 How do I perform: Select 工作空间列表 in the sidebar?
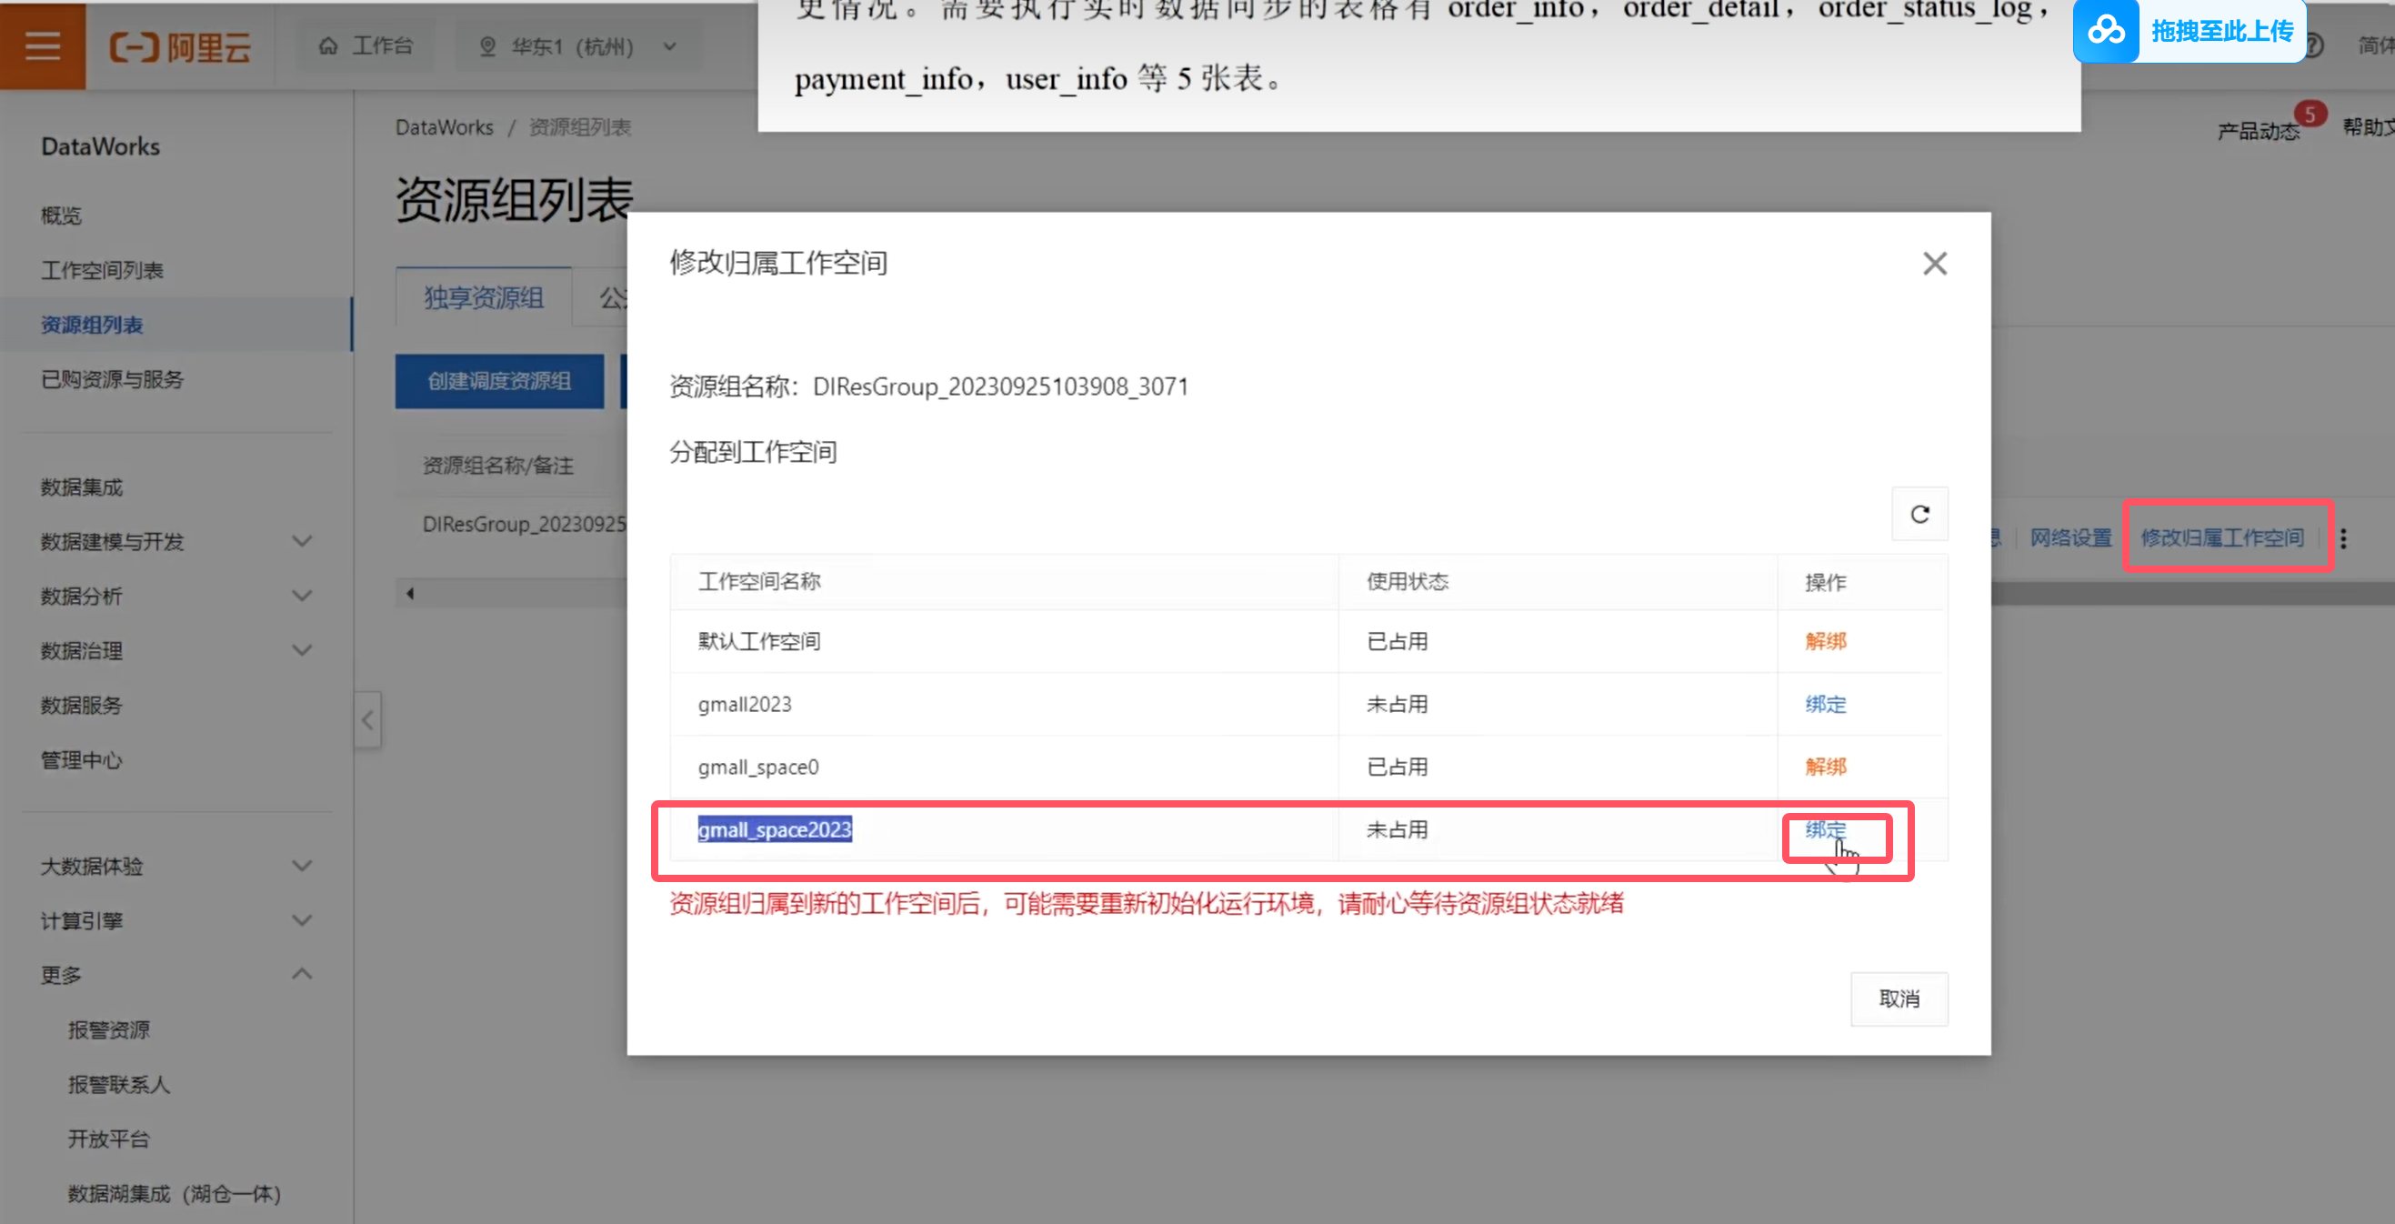point(102,271)
